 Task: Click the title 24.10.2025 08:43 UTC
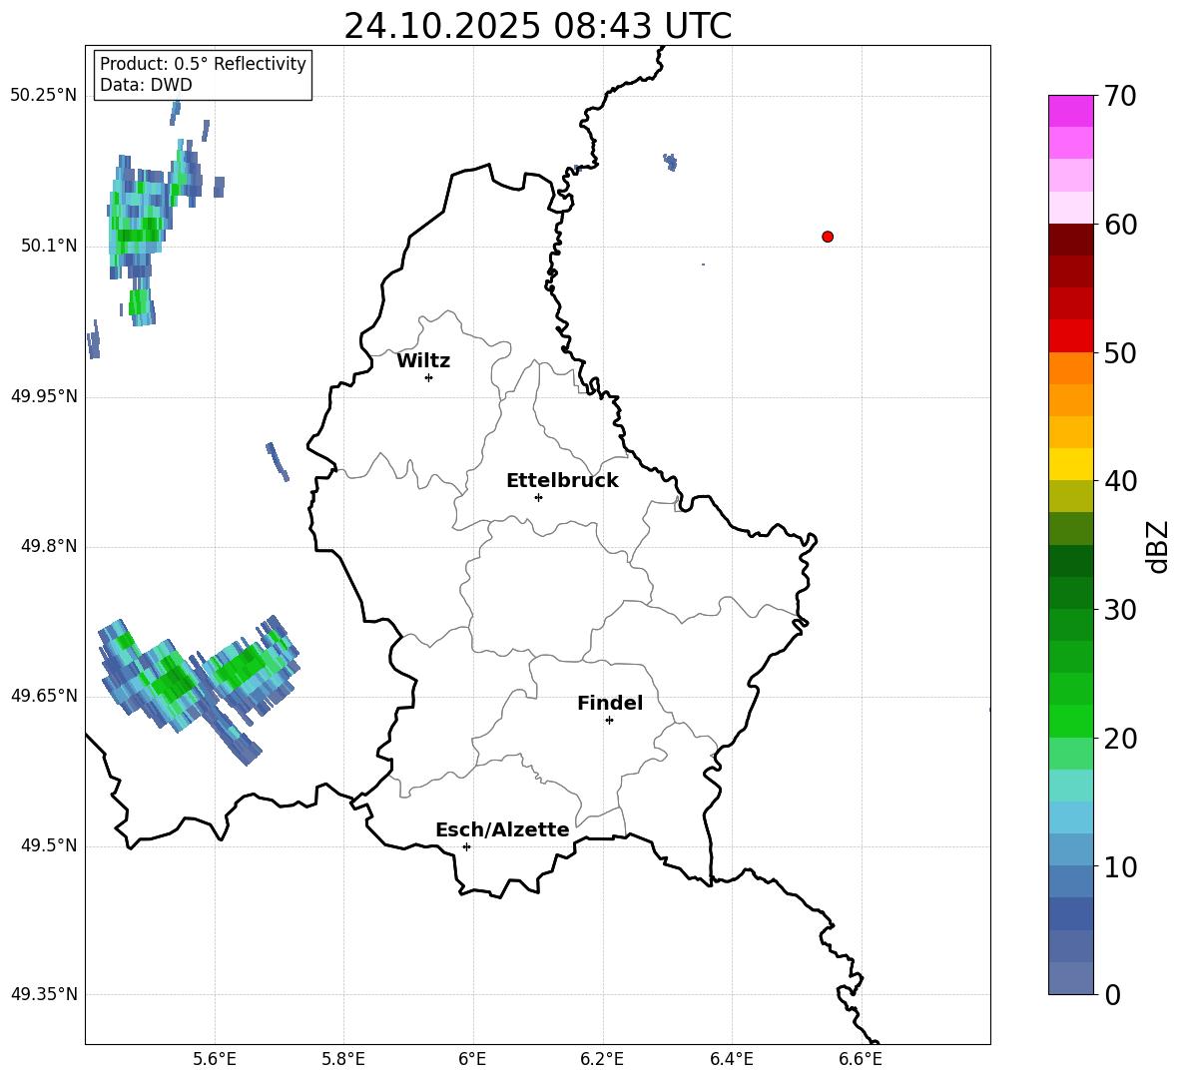click(x=538, y=26)
